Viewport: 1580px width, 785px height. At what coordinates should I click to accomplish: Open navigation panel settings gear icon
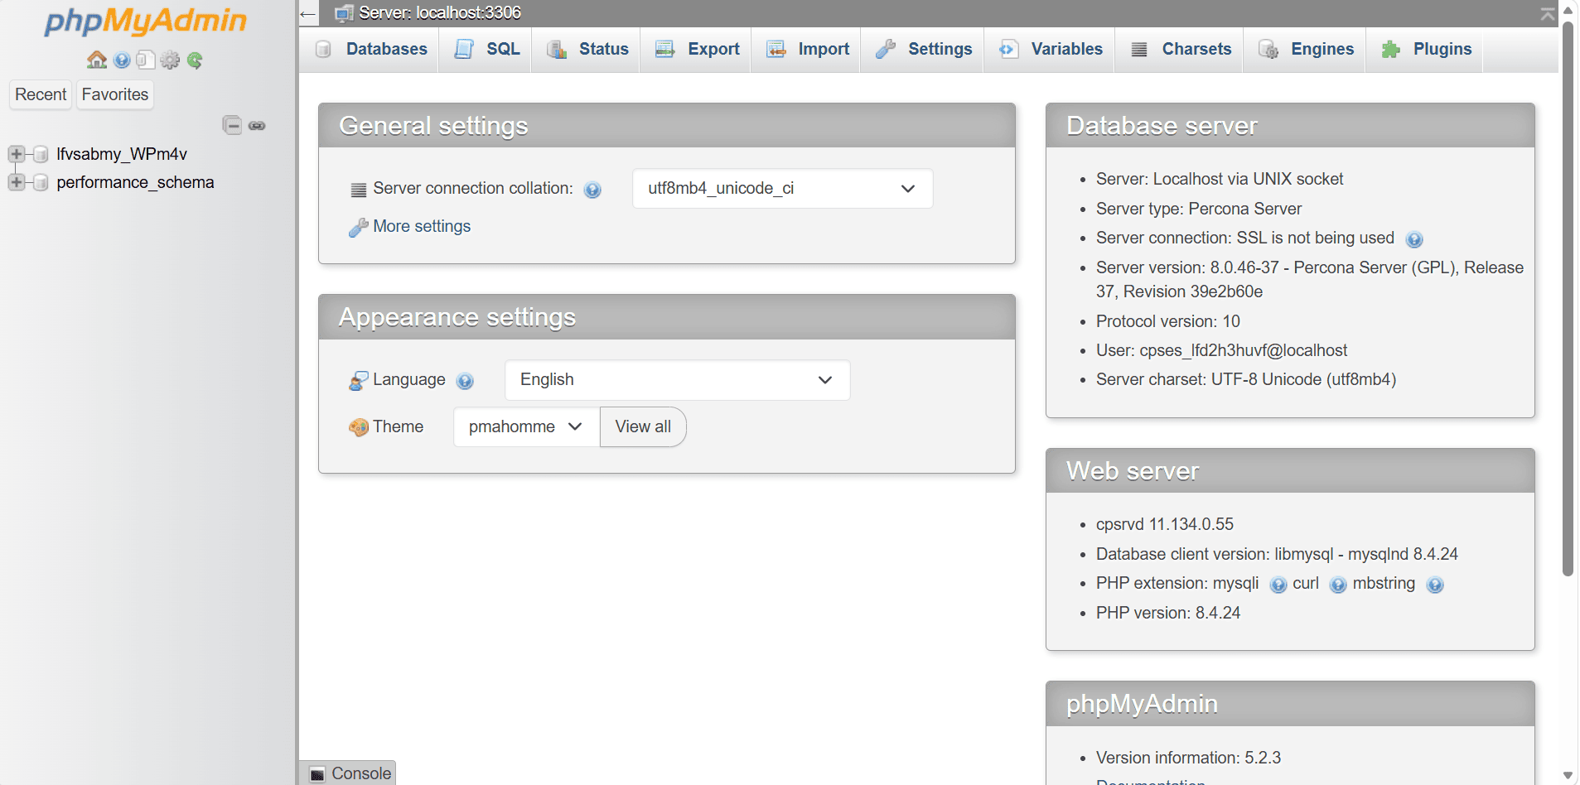pos(170,60)
